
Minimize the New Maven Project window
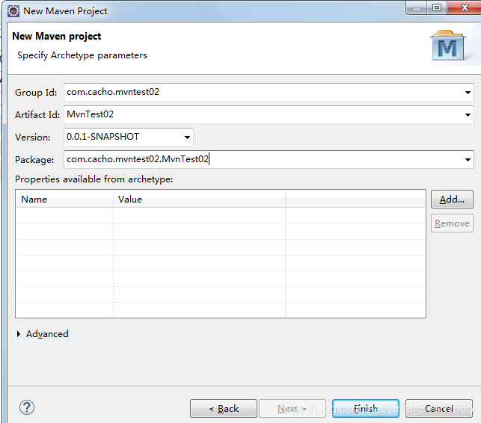[416, 7]
